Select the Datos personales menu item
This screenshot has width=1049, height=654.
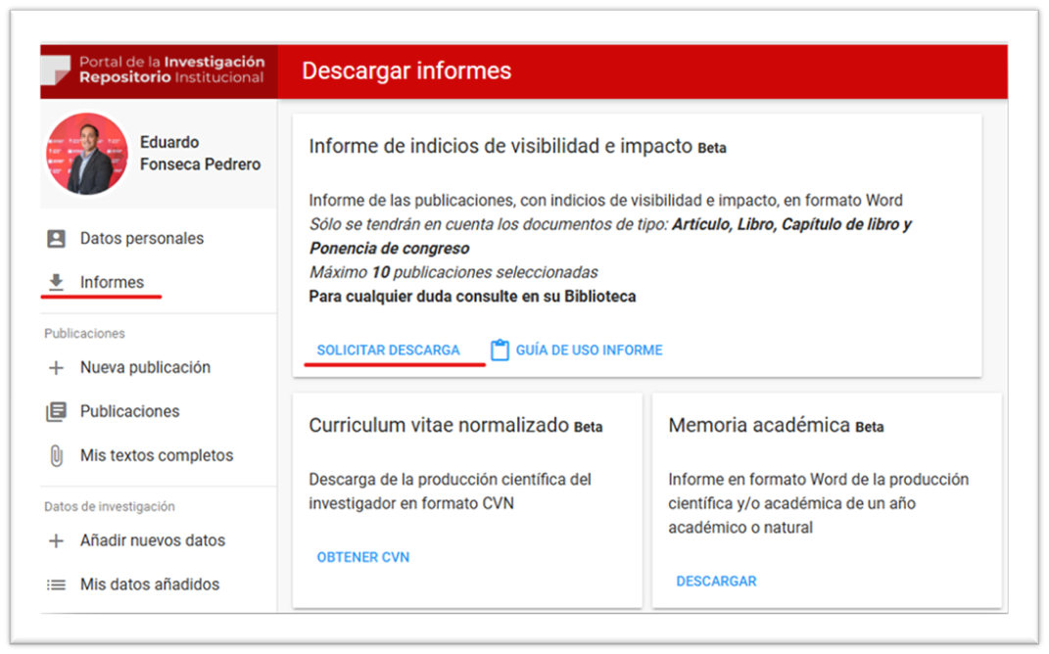click(x=142, y=238)
